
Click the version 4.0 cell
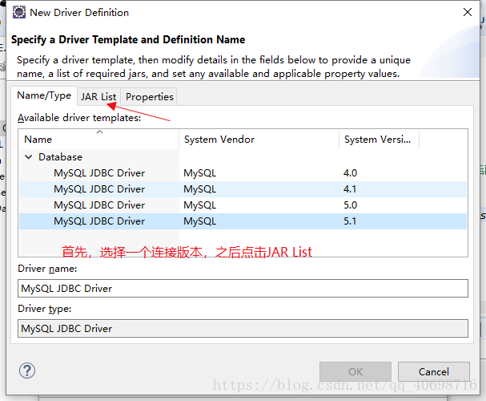350,173
